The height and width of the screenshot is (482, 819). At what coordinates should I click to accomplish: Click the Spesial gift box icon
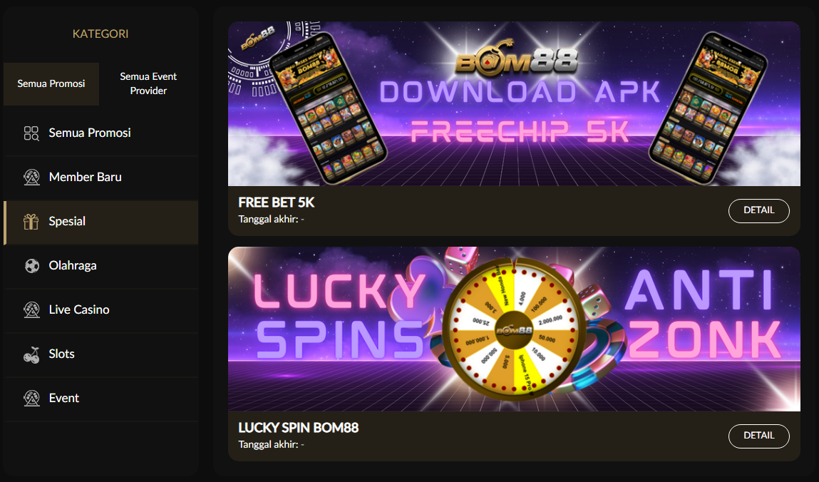click(31, 222)
